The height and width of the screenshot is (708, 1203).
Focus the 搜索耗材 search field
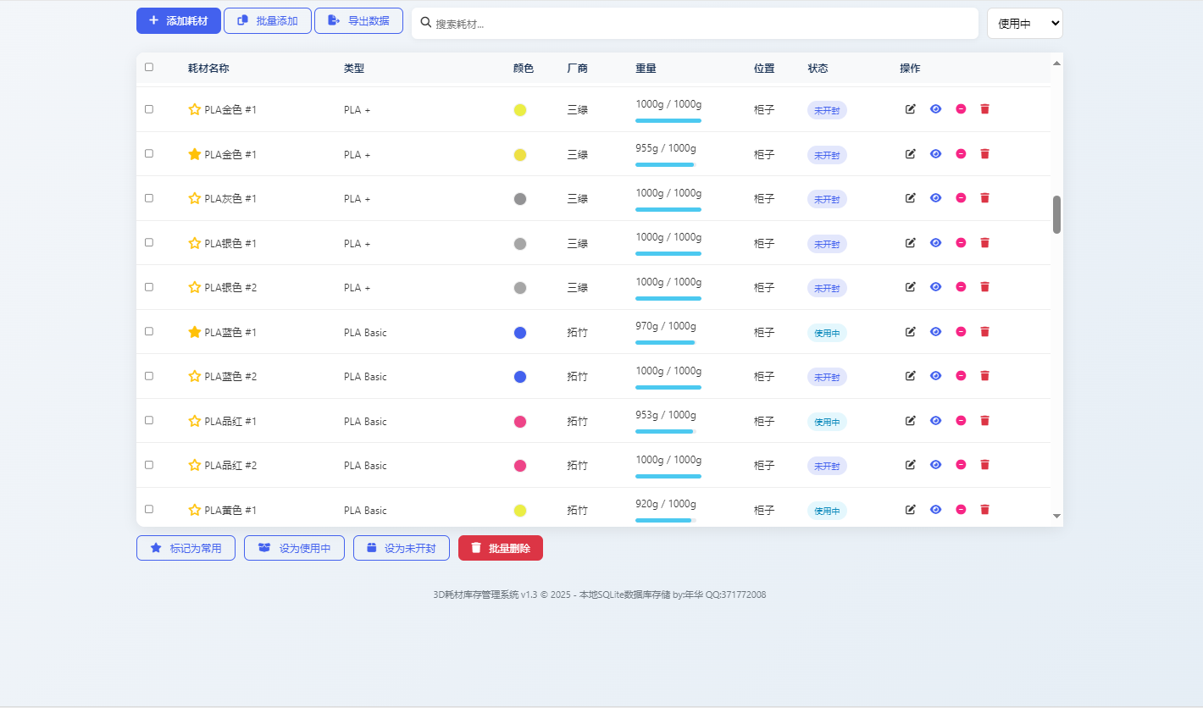click(703, 24)
